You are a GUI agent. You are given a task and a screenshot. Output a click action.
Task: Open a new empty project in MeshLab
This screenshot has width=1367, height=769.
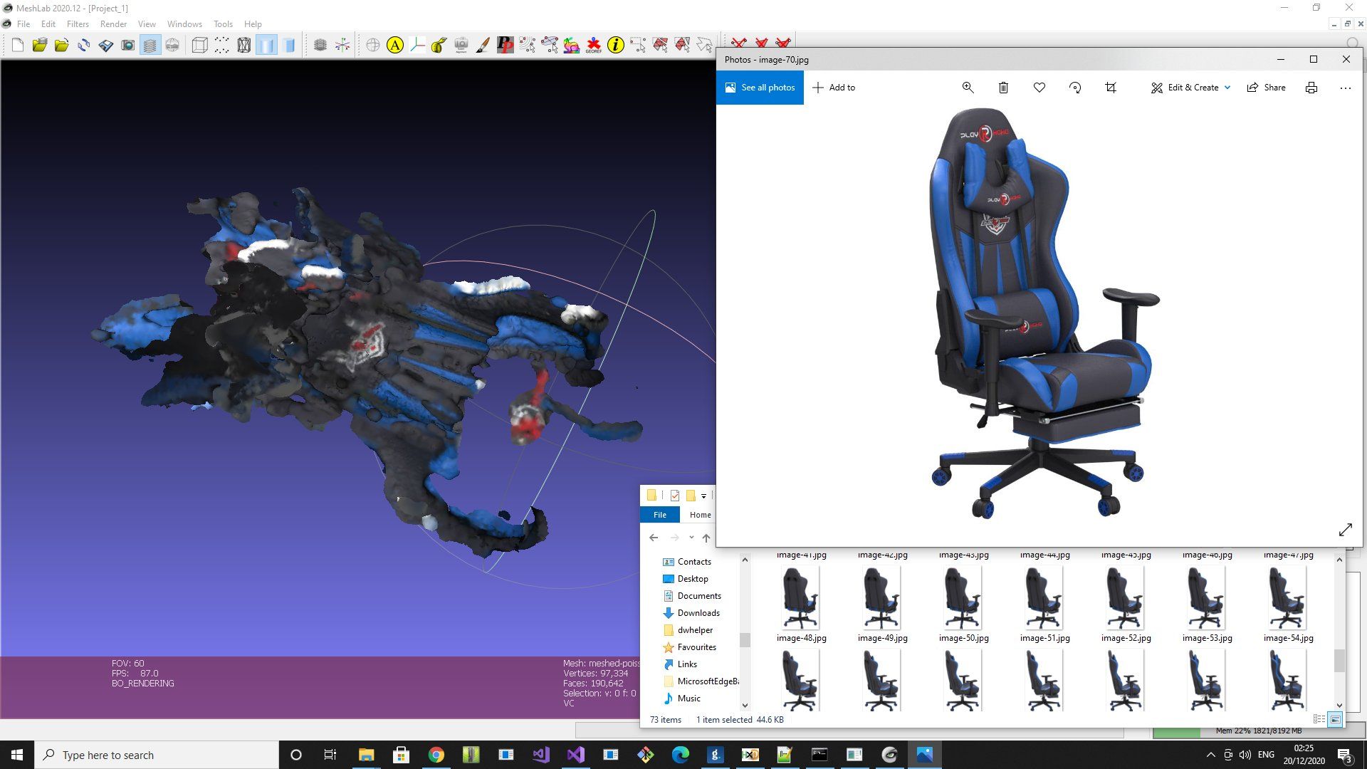(17, 44)
